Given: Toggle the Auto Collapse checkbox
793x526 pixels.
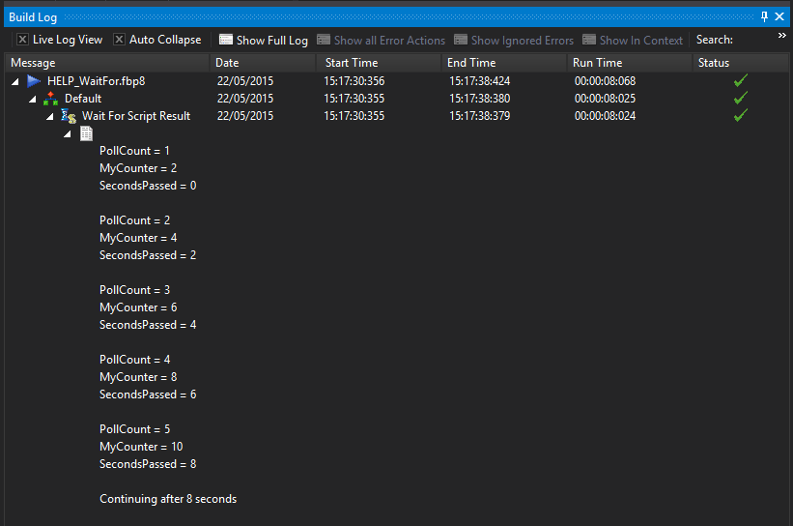Looking at the screenshot, I should 119,40.
